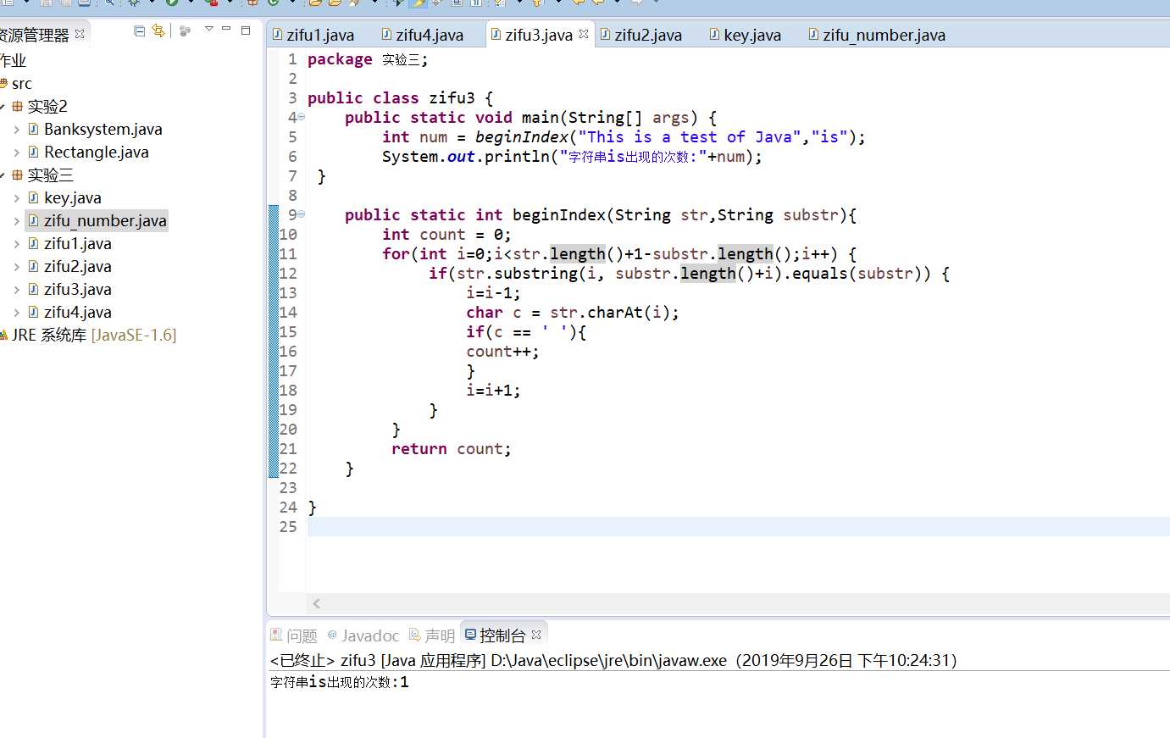Image resolution: width=1170 pixels, height=738 pixels.
Task: Click line number 25 in the gutter
Action: 288,527
